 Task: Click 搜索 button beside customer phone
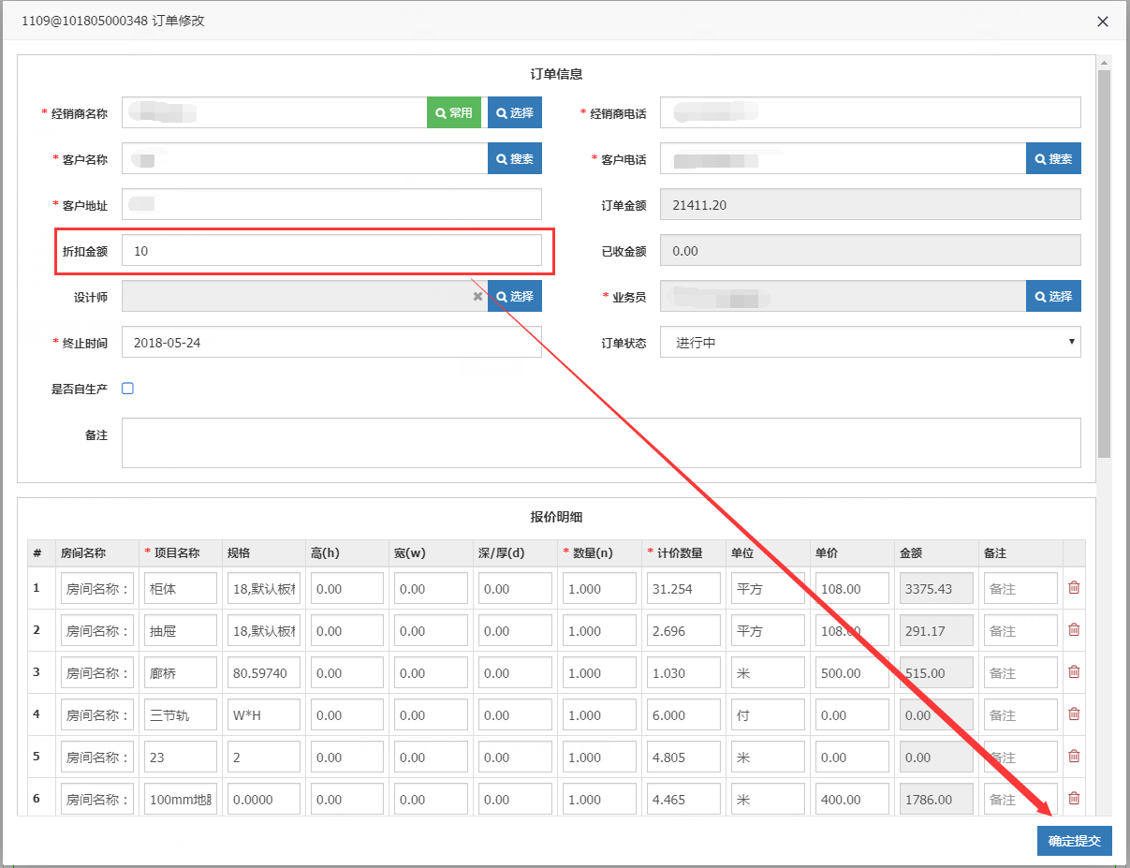(1053, 159)
